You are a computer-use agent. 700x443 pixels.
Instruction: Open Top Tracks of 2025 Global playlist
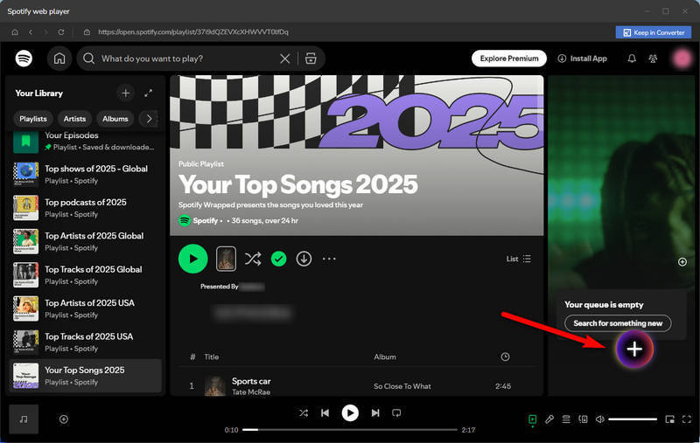click(x=85, y=275)
